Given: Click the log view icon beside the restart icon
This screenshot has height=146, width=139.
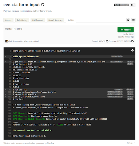Looking at the screenshot, I should [x=134, y=20].
